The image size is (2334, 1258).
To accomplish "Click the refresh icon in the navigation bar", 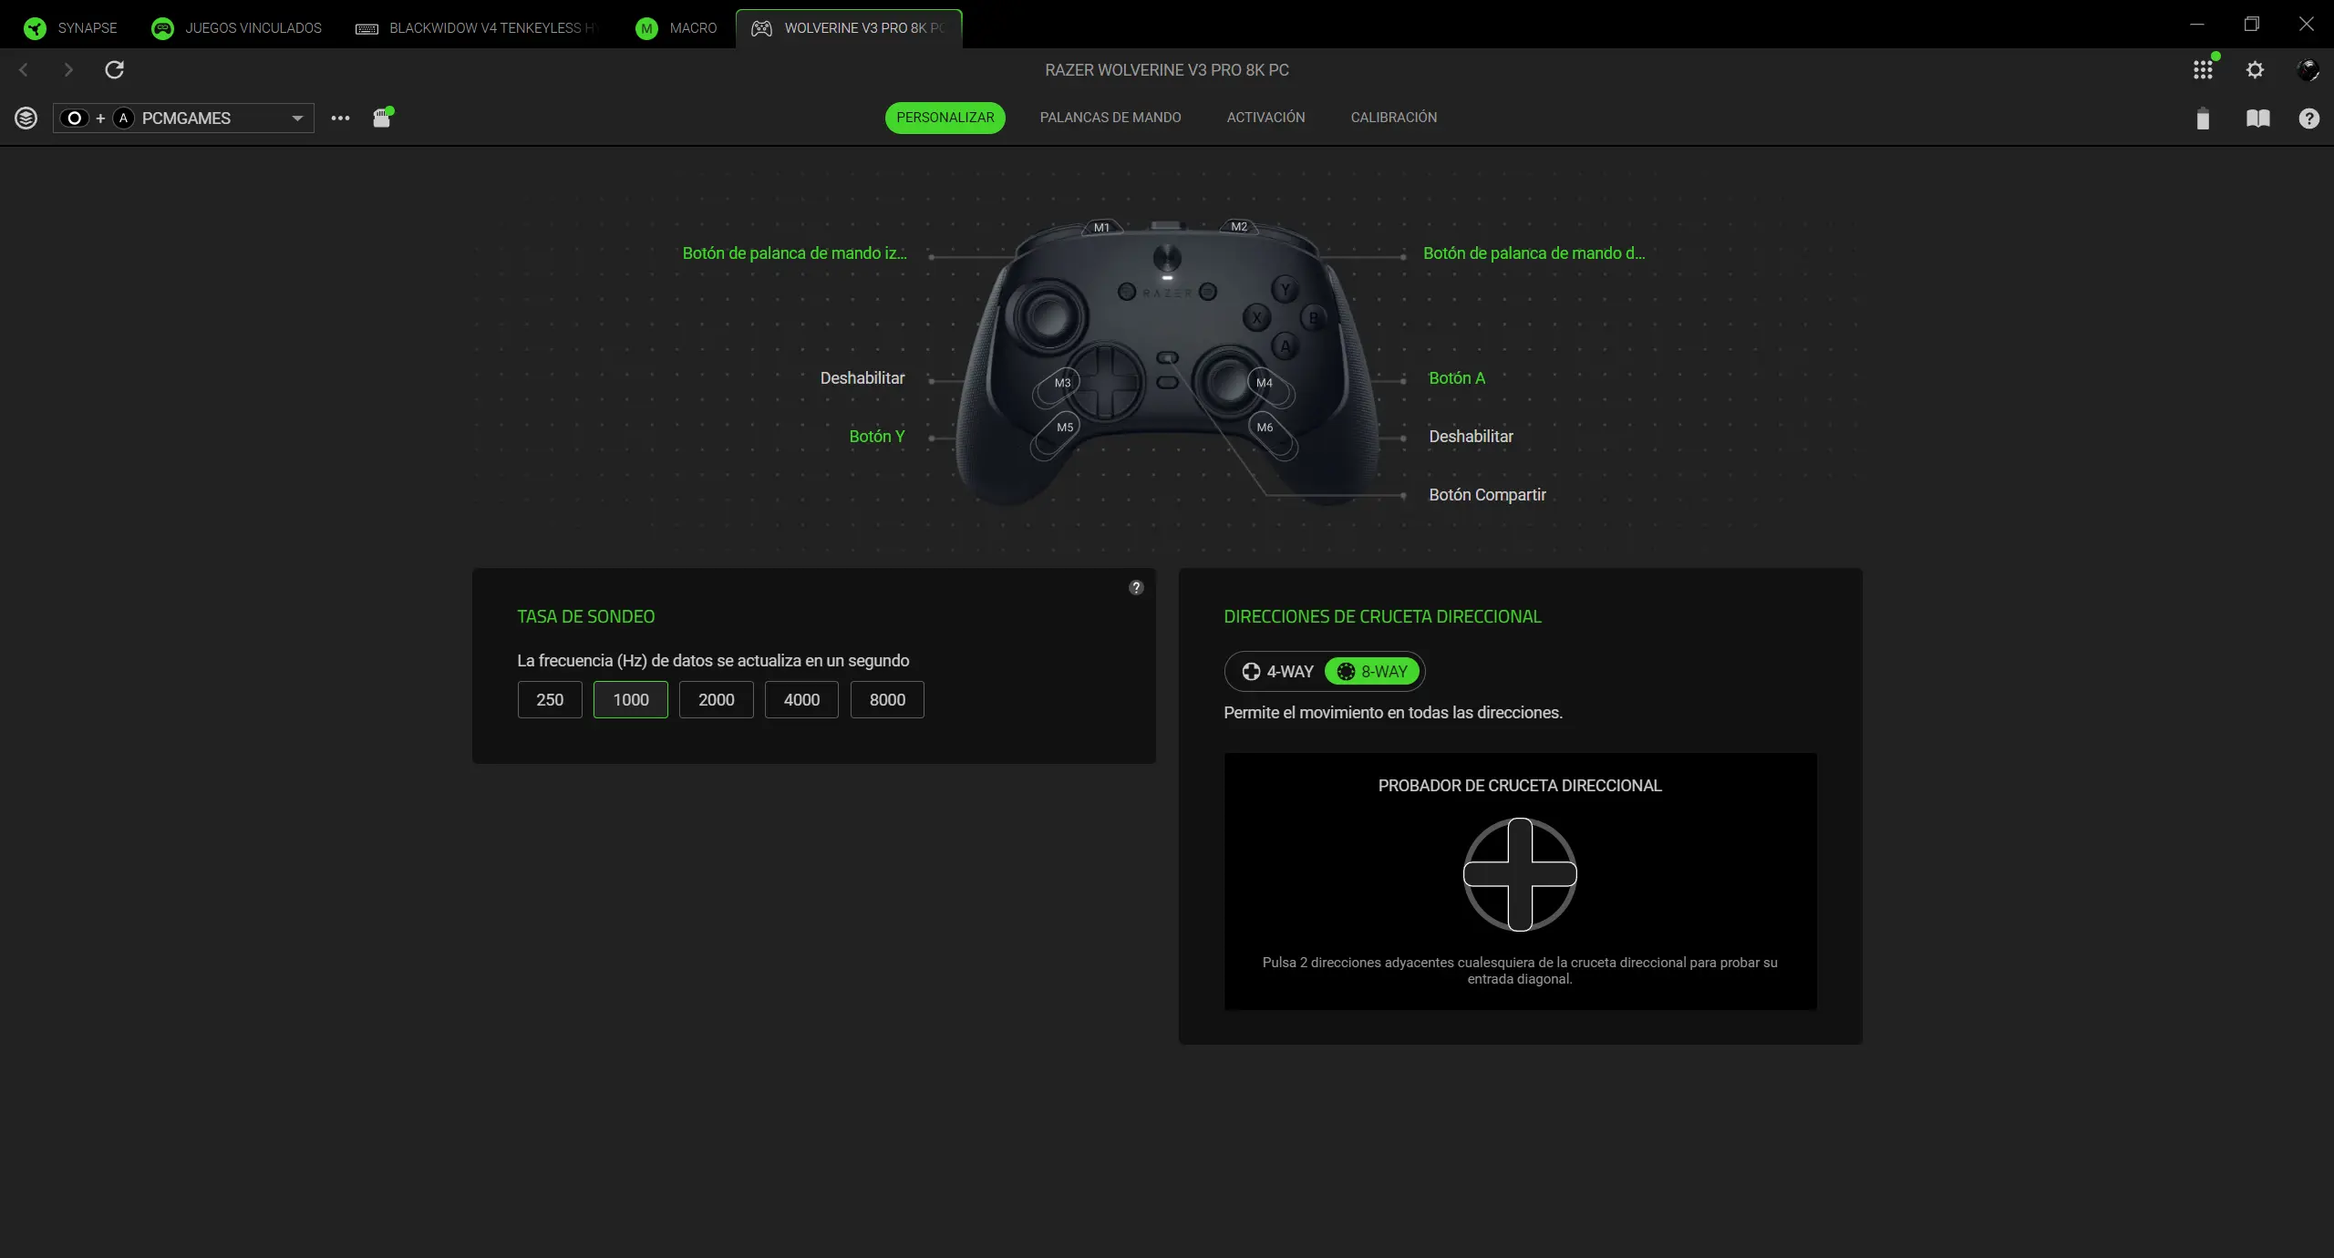I will [x=114, y=69].
